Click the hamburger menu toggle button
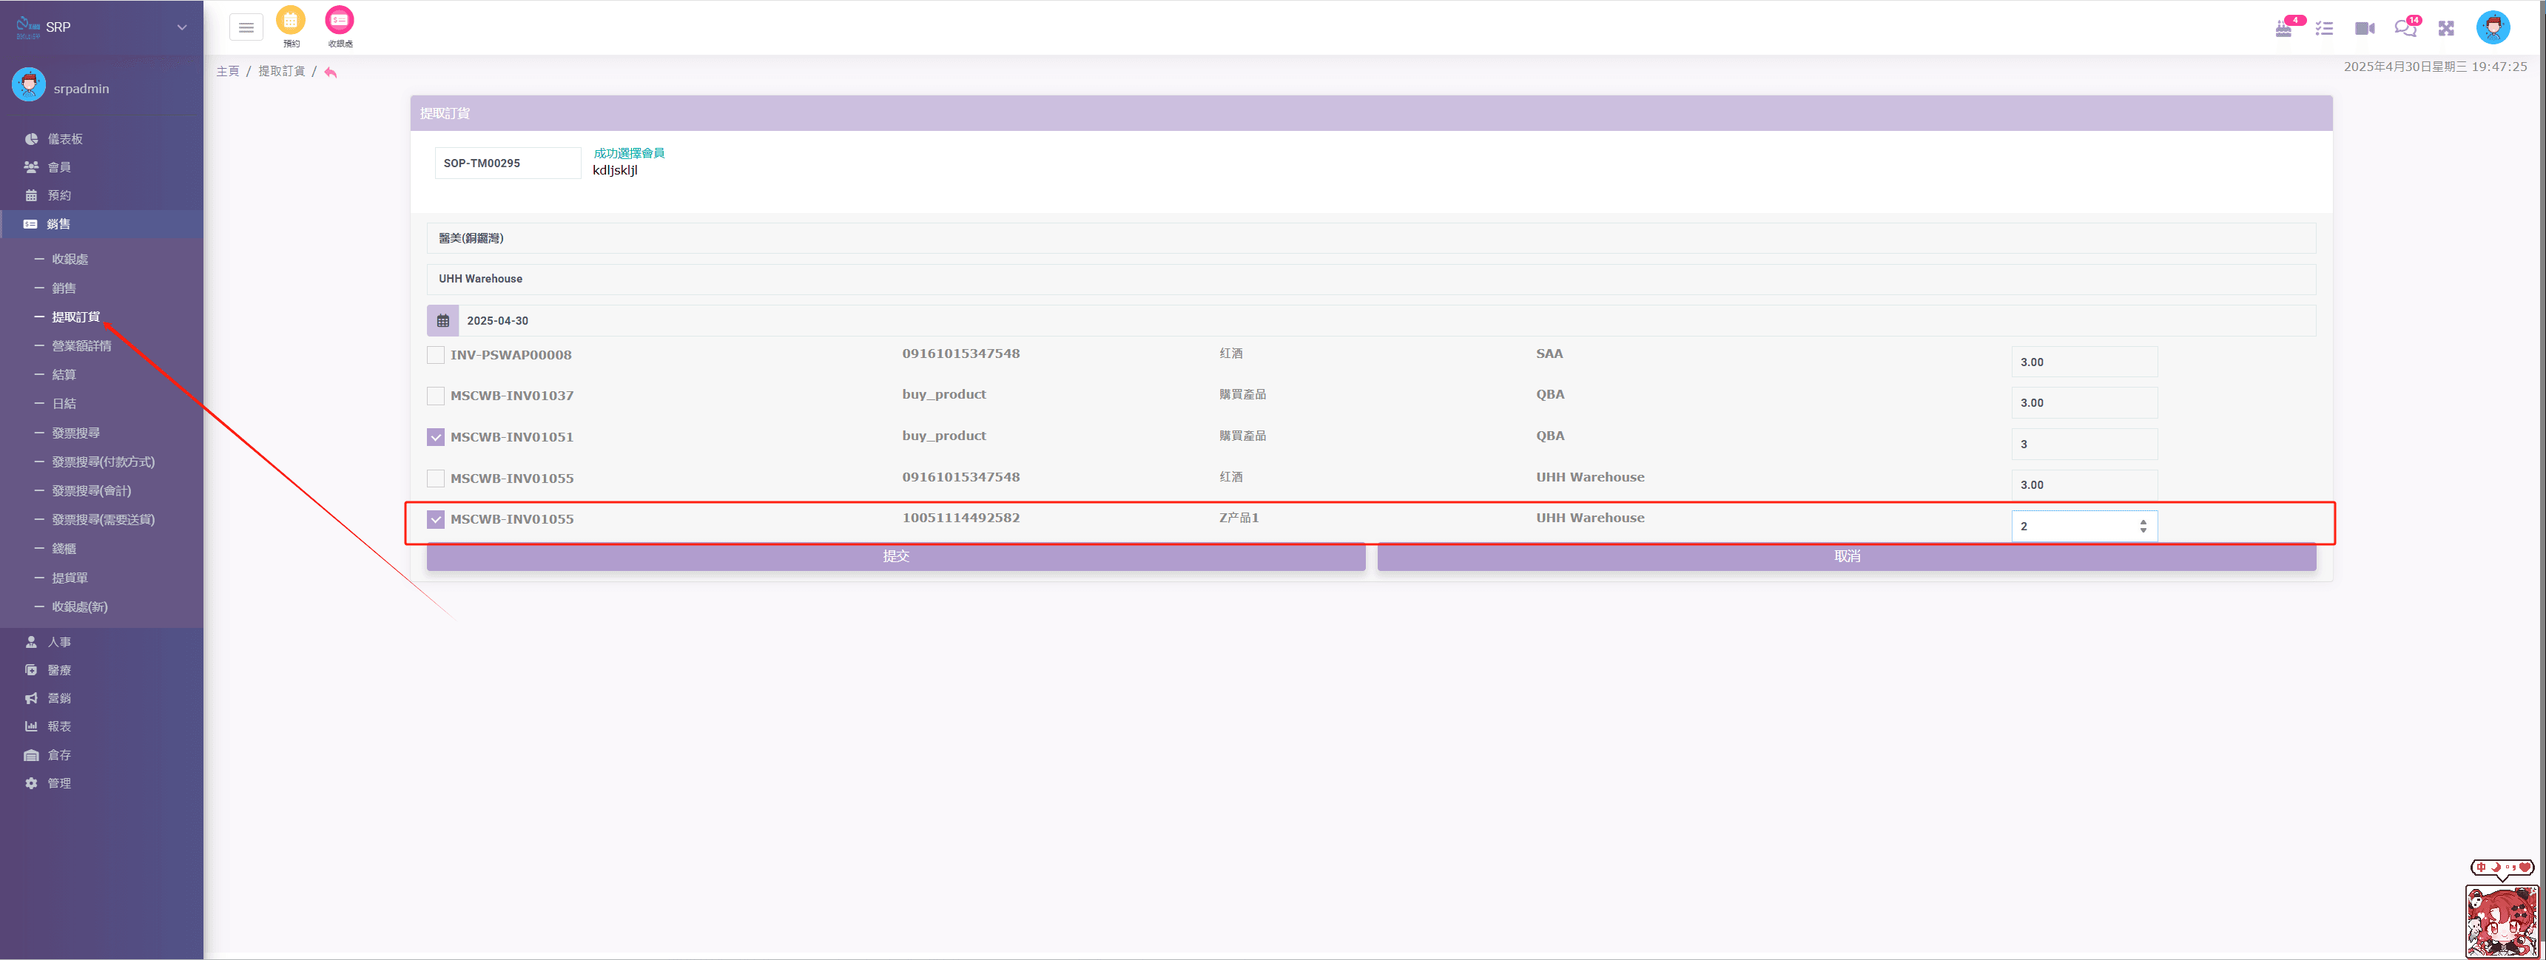 coord(246,27)
